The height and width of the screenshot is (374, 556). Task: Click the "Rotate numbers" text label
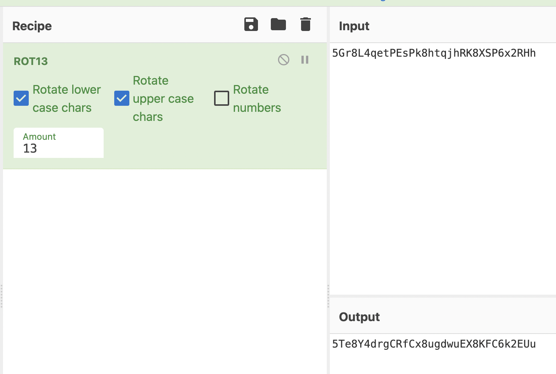(x=257, y=99)
